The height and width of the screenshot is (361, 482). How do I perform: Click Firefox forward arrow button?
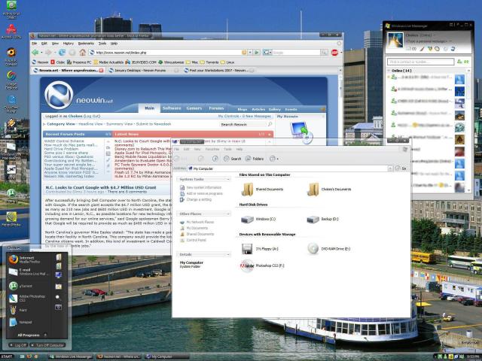click(x=48, y=53)
